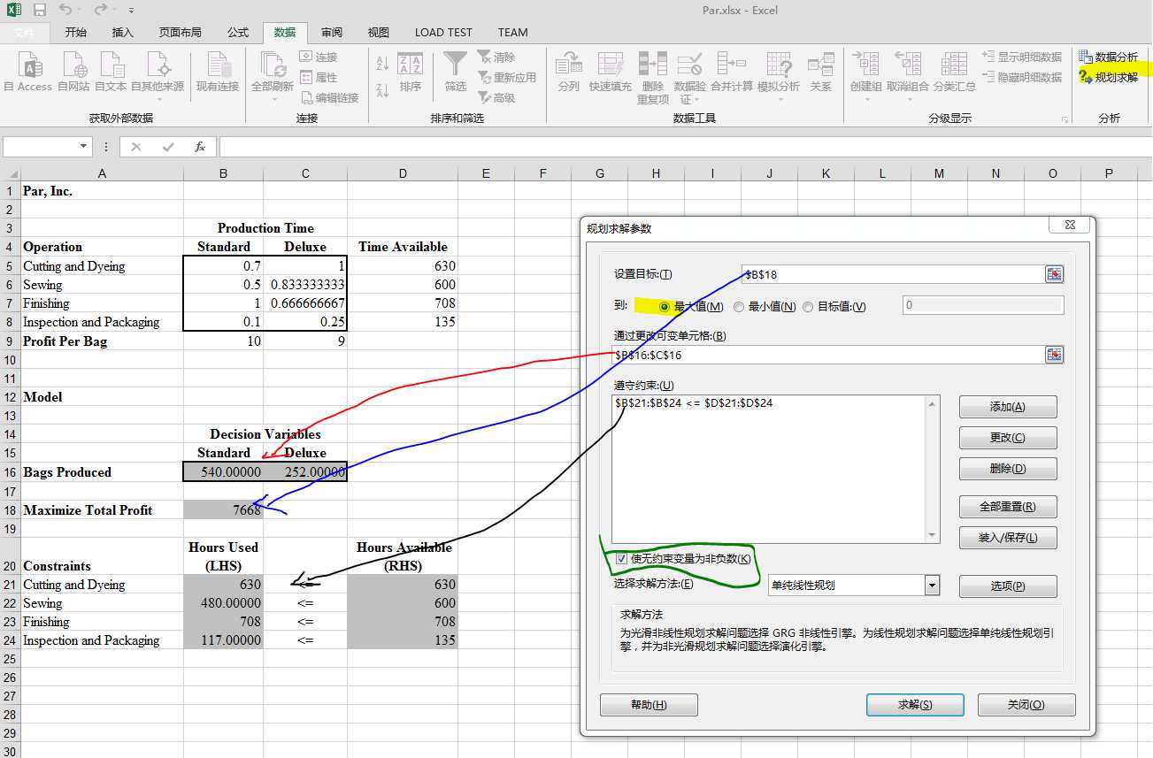This screenshot has height=758, width=1153.
Task: Click Reapply filter (重新应用)
Action: [506, 77]
